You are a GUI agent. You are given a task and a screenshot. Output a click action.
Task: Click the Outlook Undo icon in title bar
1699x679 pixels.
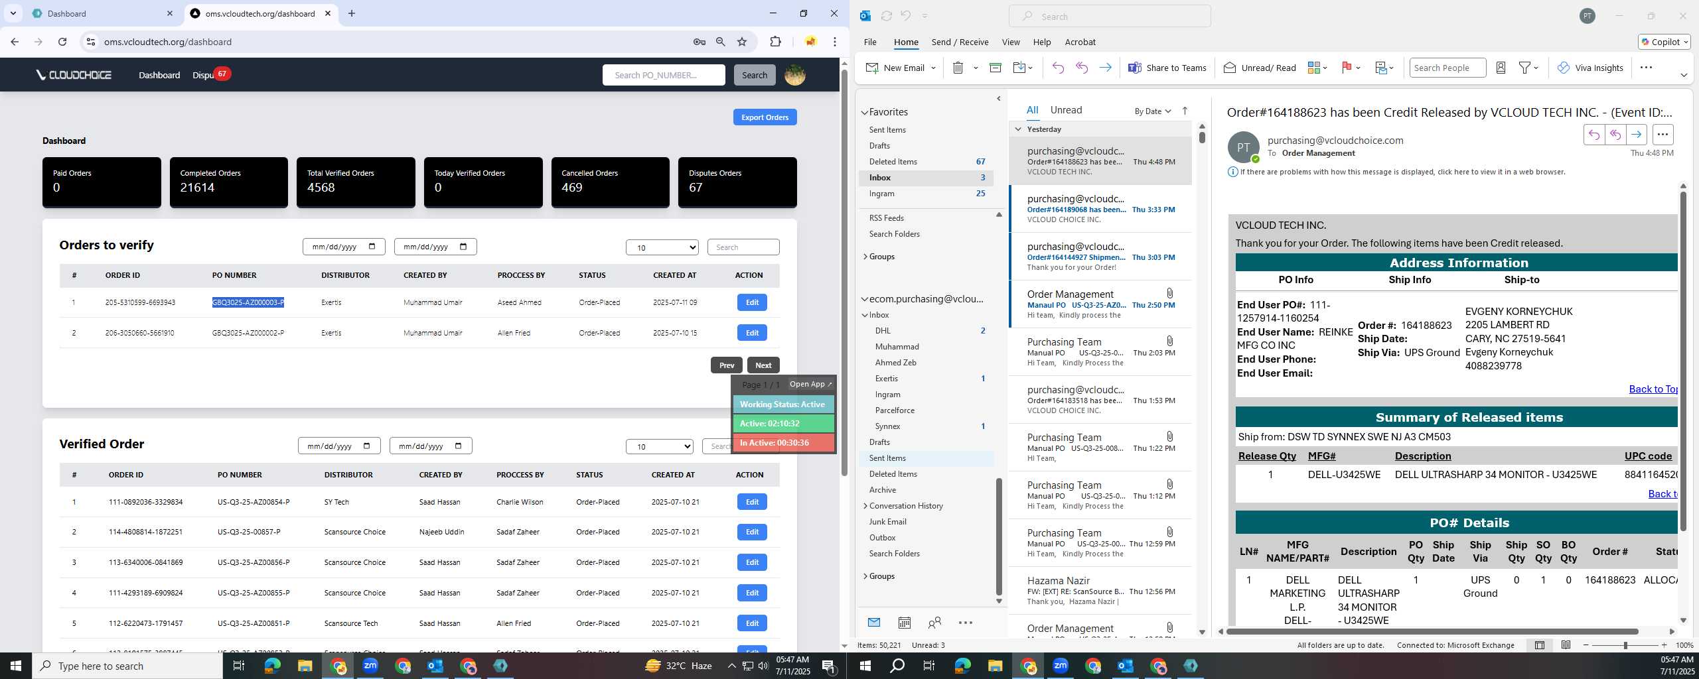[906, 16]
